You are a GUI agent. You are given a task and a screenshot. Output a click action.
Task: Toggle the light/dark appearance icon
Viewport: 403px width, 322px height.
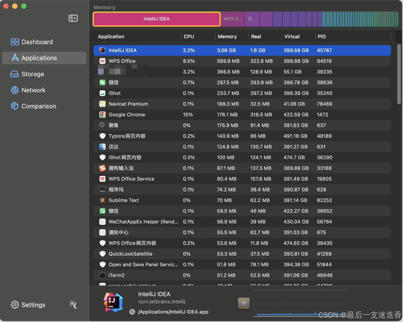pyautogui.click(x=73, y=304)
